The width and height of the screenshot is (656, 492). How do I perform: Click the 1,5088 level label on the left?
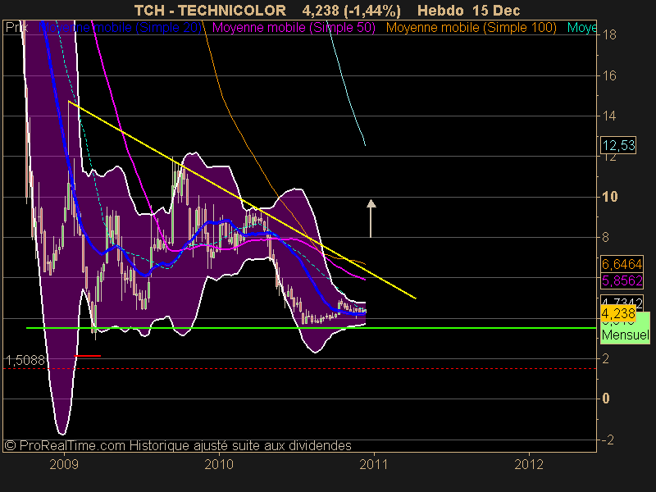[25, 360]
